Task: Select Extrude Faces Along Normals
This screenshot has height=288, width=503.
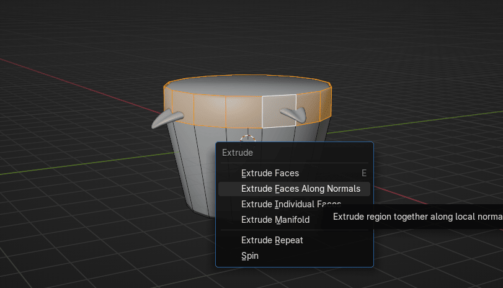Action: (x=300, y=189)
